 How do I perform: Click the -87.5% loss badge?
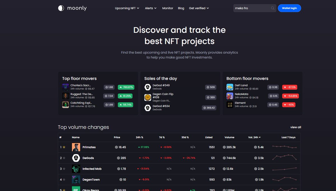[x=290, y=87]
